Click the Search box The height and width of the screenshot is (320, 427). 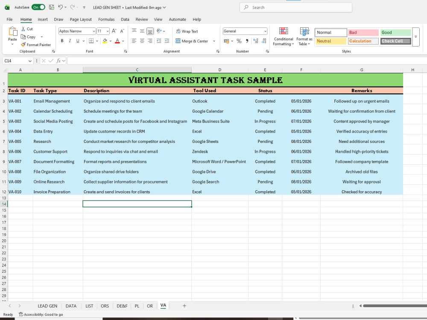point(296,7)
